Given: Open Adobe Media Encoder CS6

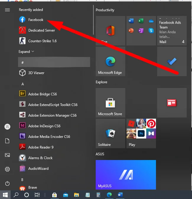Looking at the screenshot, I should (x=54, y=136).
